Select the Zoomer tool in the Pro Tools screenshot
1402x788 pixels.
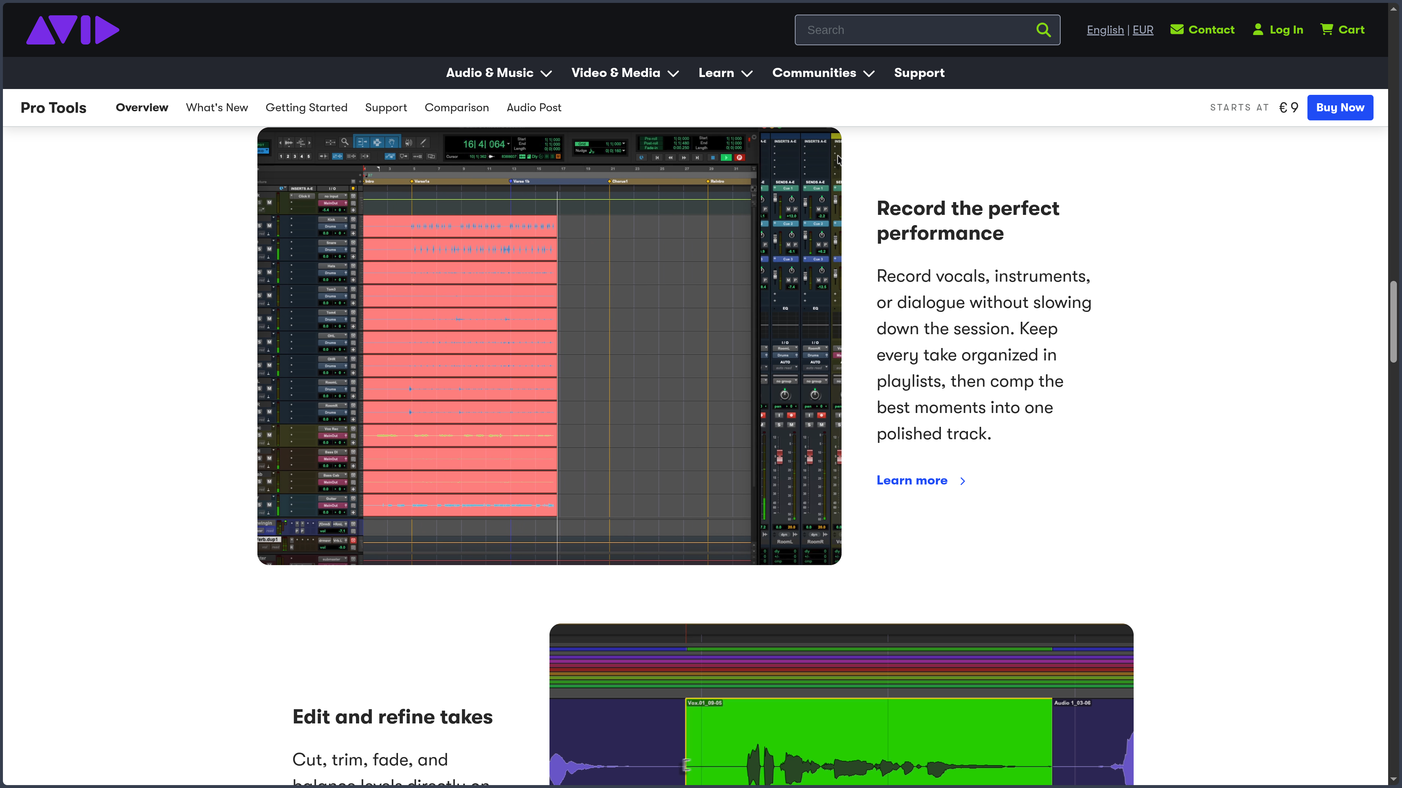point(345,143)
